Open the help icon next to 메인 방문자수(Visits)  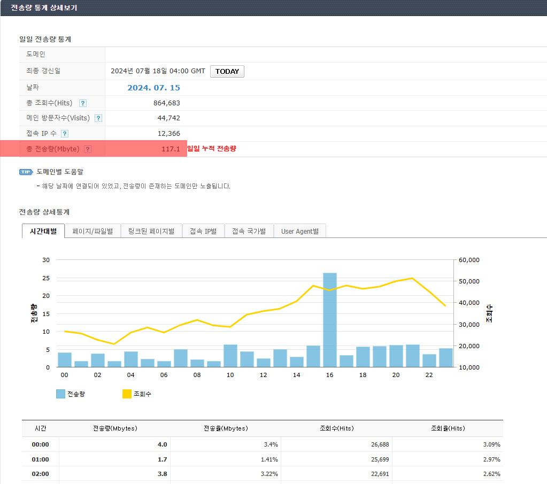click(x=98, y=118)
